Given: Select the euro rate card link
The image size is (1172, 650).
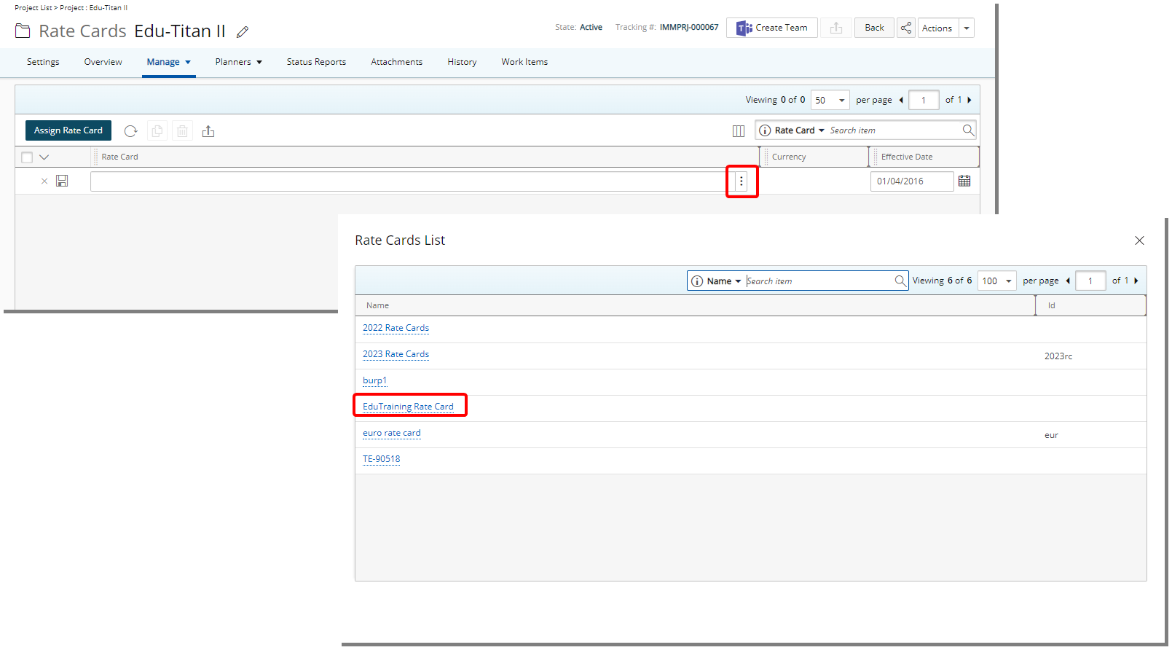Looking at the screenshot, I should 392,433.
